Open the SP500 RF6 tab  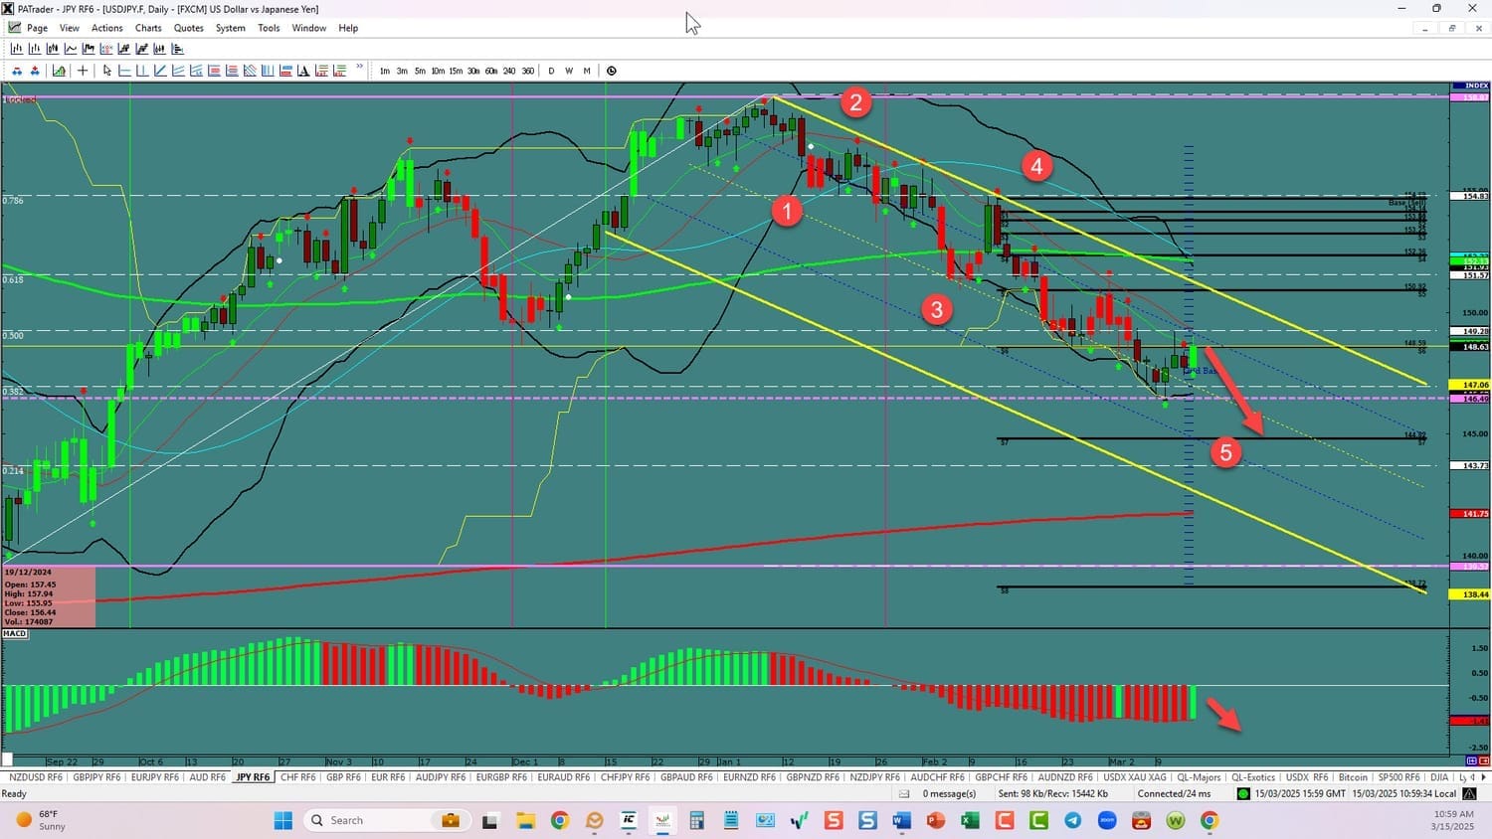(x=1399, y=777)
